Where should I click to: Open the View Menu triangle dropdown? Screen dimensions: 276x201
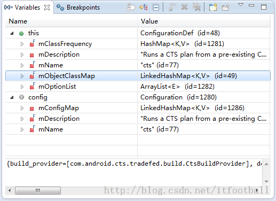pyautogui.click(x=241, y=5)
